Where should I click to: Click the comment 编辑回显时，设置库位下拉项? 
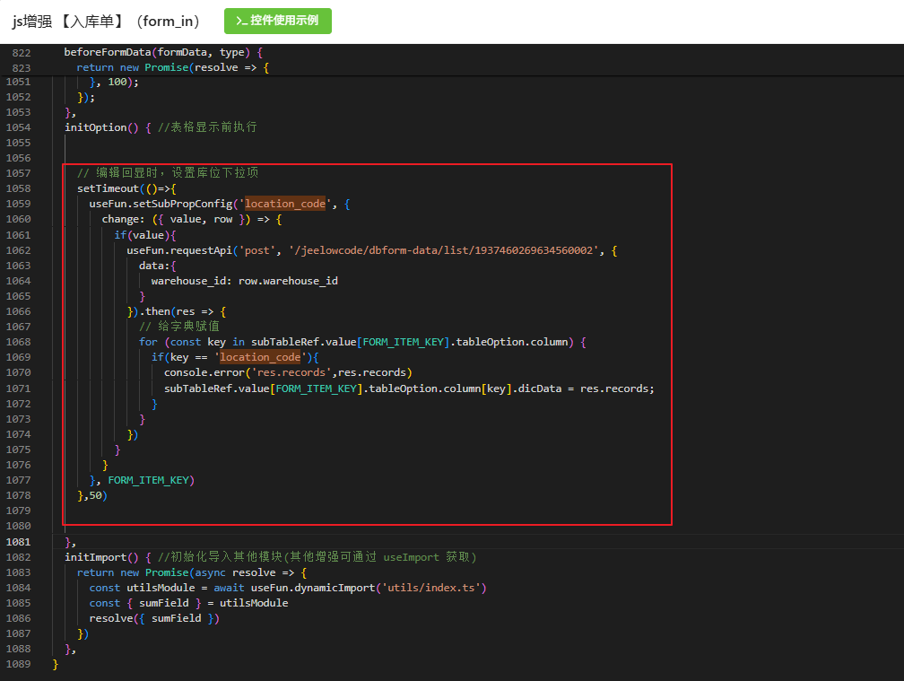(168, 173)
